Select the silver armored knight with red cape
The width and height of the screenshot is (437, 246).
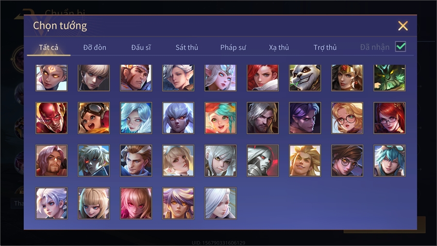click(x=263, y=160)
